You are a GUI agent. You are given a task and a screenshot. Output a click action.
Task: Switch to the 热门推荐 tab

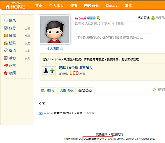click(48, 91)
